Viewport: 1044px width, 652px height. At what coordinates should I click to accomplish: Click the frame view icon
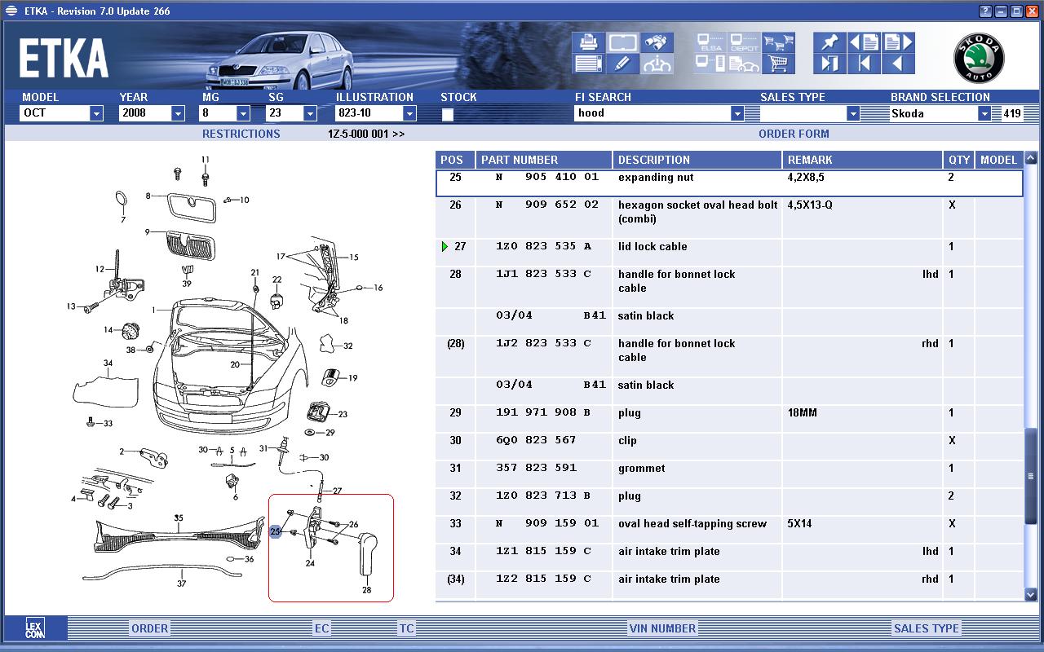pyautogui.click(x=622, y=42)
